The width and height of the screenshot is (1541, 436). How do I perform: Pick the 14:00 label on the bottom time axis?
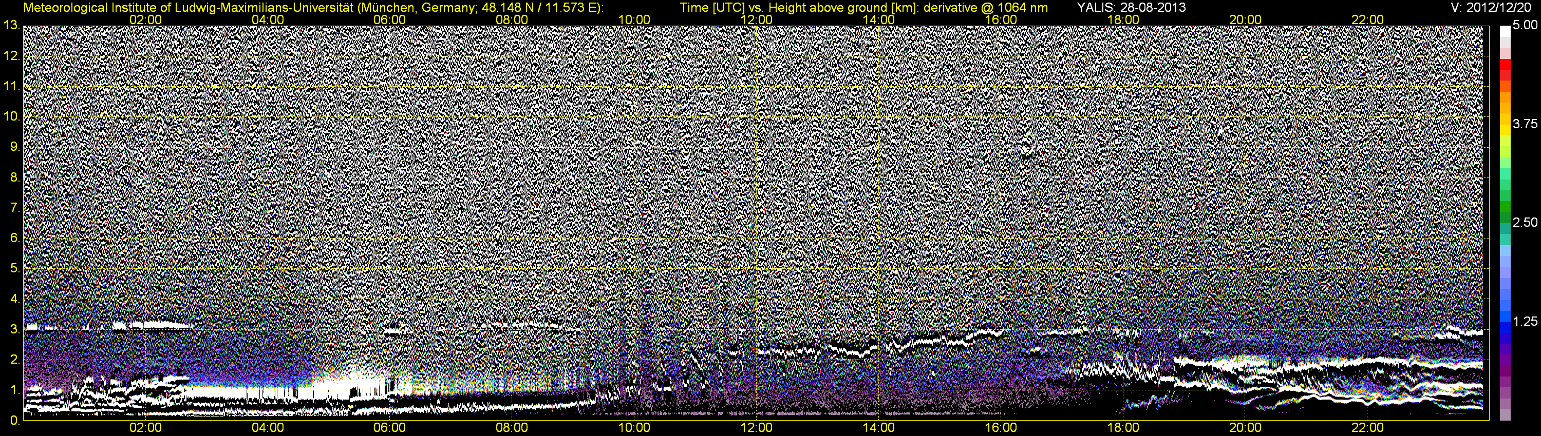[x=879, y=428]
